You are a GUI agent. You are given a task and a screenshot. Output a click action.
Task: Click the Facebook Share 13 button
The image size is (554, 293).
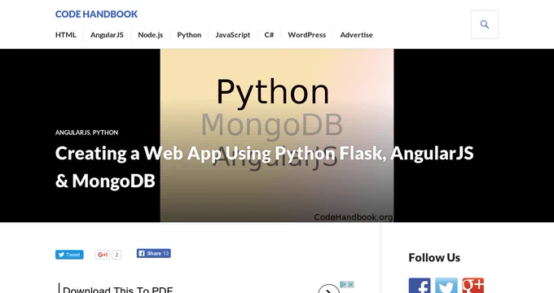(154, 253)
